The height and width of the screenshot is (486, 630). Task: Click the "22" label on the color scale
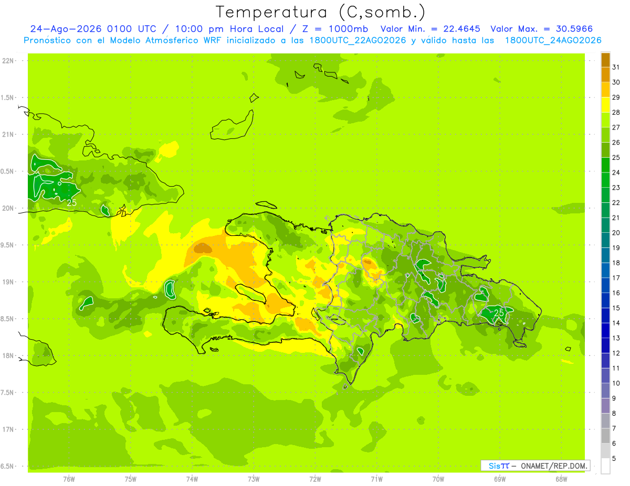(x=616, y=202)
